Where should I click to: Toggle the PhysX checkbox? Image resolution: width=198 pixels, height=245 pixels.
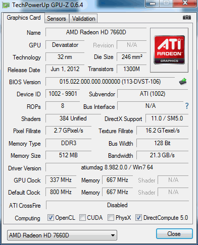pyautogui.click(x=111, y=217)
